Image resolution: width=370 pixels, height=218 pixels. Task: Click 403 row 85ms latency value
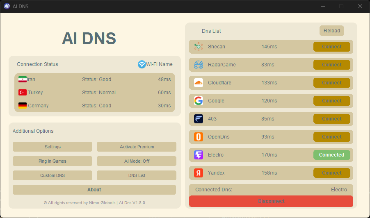[267, 119]
